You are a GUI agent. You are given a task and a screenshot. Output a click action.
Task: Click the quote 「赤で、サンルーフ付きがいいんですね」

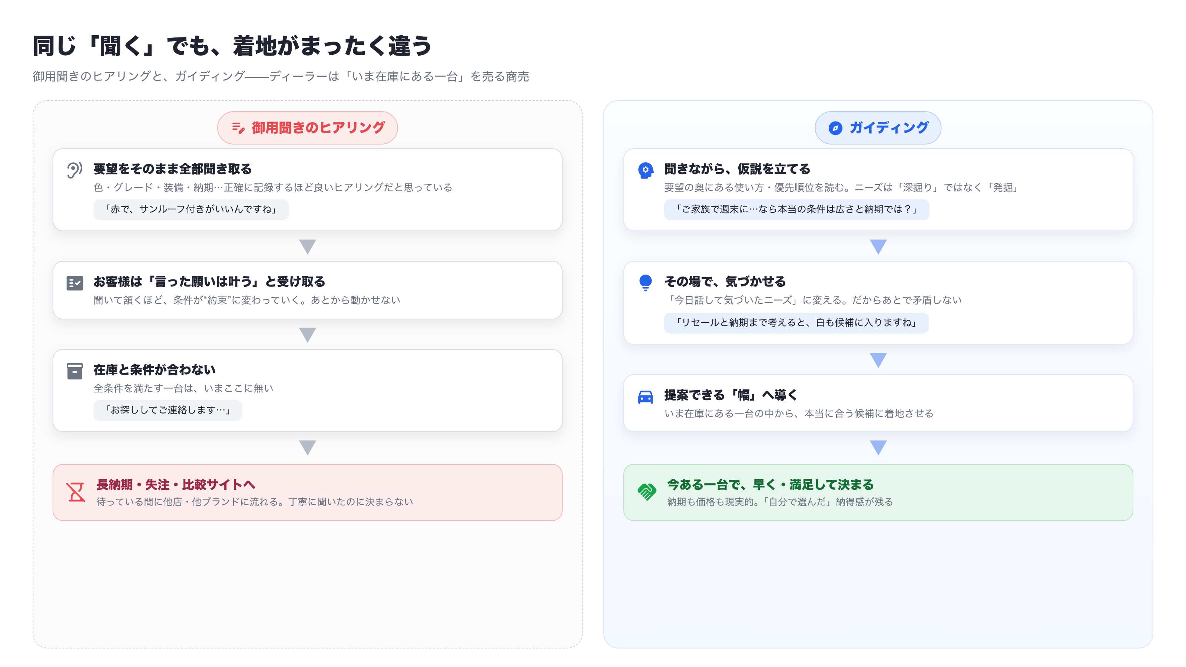191,209
